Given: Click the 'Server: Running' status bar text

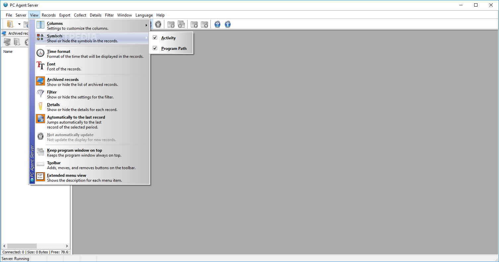Looking at the screenshot, I should click(x=16, y=259).
